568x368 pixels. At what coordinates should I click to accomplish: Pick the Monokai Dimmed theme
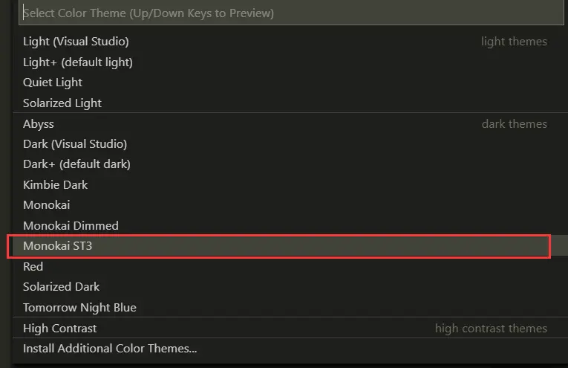[71, 226]
